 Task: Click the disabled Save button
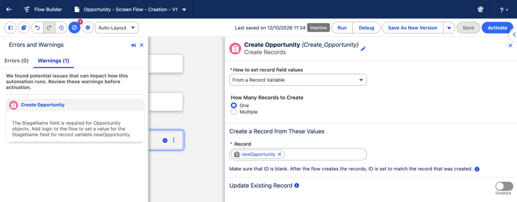pos(468,28)
